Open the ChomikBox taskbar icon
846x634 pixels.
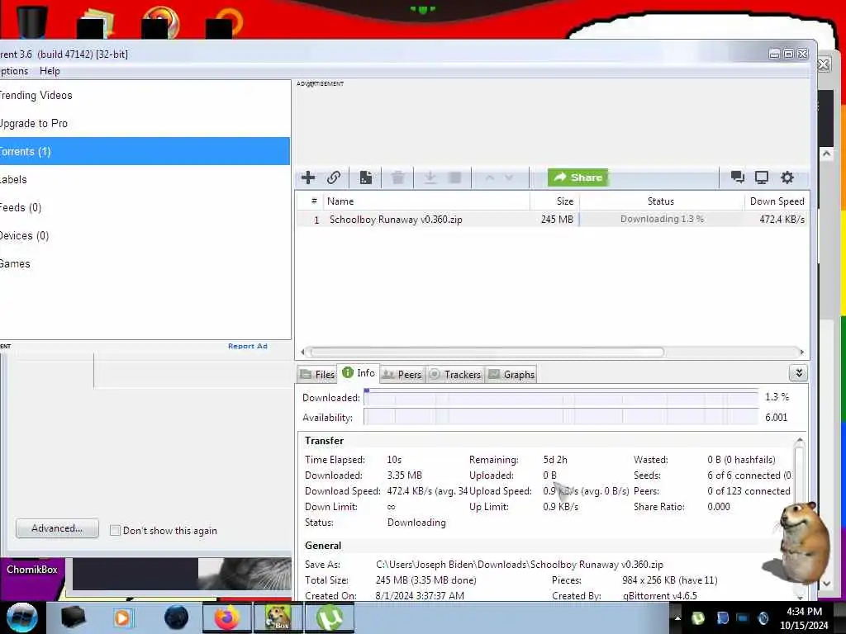pyautogui.click(x=278, y=617)
